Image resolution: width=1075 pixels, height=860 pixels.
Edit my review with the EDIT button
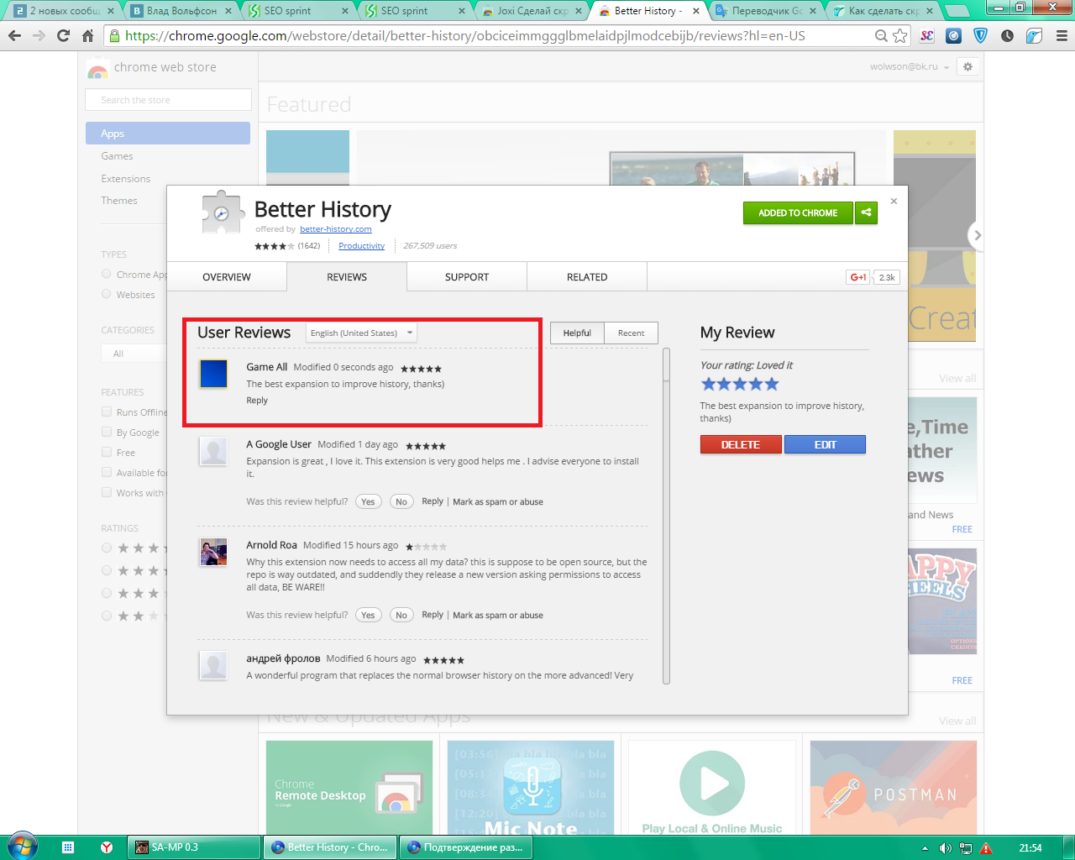[825, 444]
